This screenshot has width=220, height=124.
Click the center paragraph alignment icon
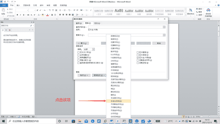pyautogui.click(x=63, y=14)
